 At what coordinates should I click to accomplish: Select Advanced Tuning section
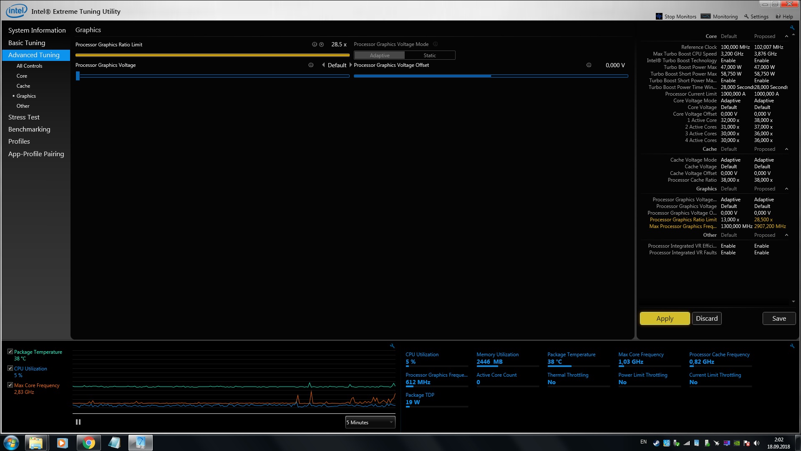coord(36,55)
